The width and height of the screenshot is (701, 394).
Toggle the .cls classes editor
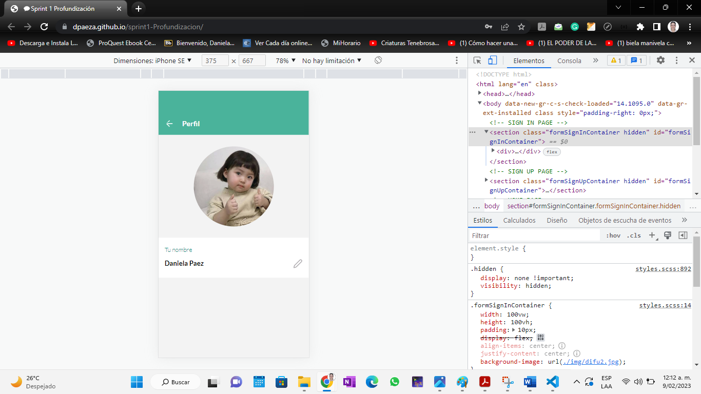[x=634, y=235]
